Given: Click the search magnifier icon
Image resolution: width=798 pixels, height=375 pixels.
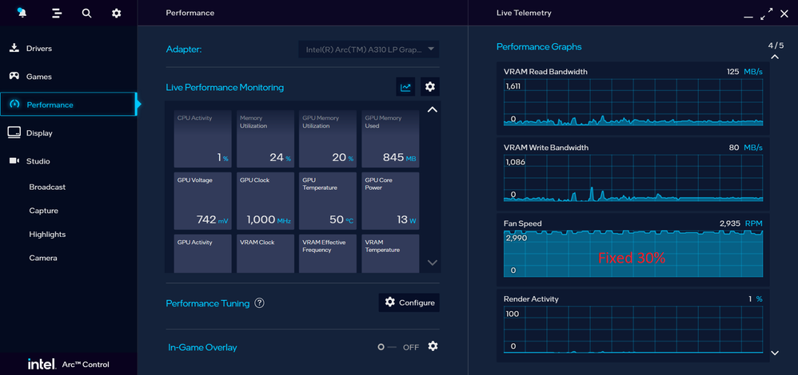Looking at the screenshot, I should pyautogui.click(x=86, y=14).
